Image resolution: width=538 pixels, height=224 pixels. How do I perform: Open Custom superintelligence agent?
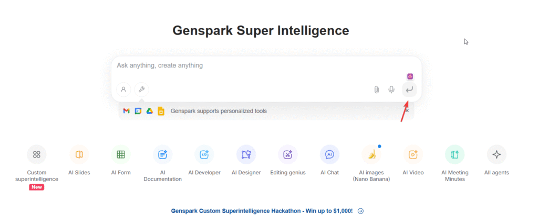point(37,154)
